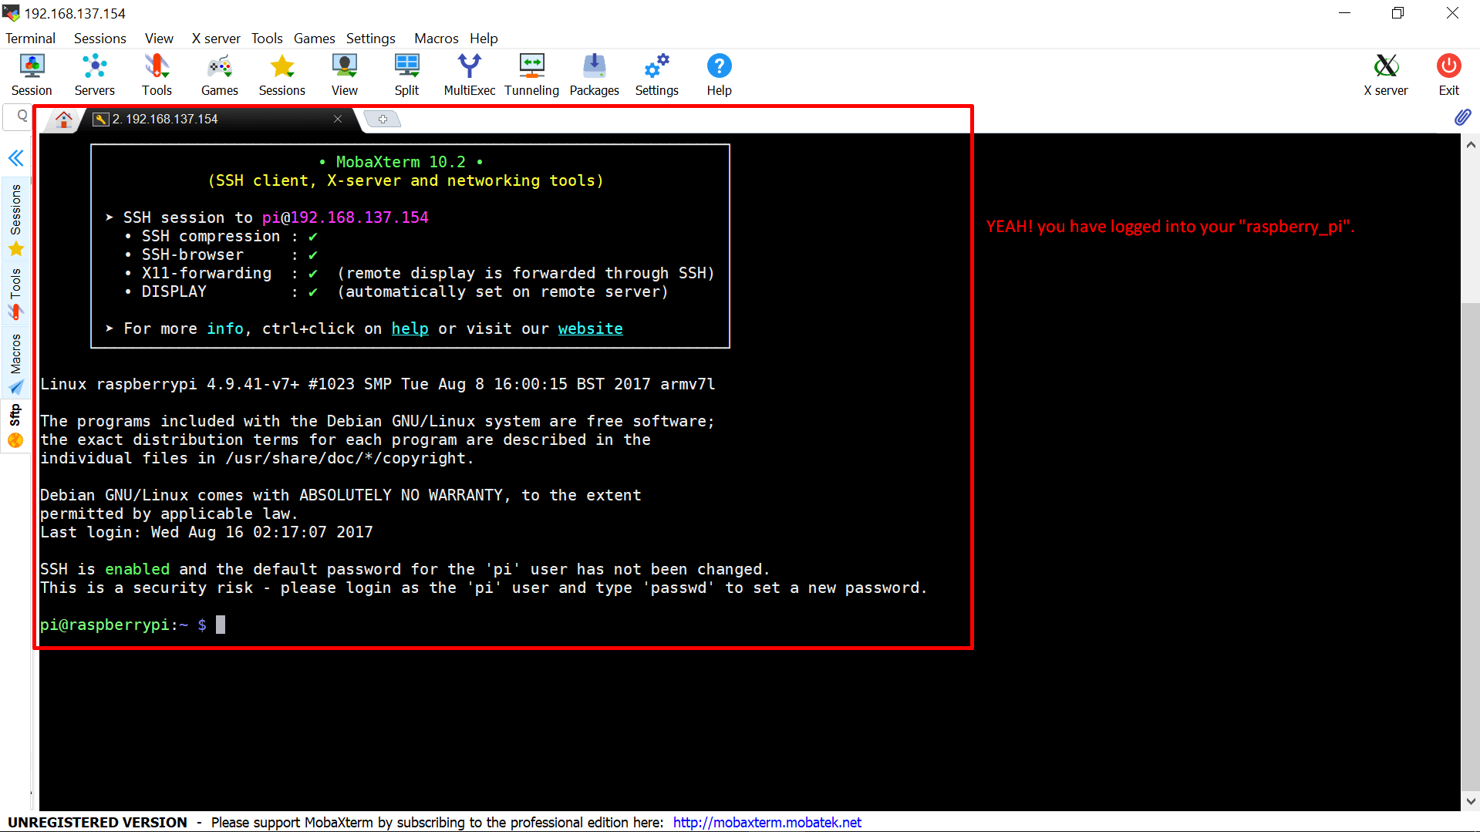The width and height of the screenshot is (1480, 832).
Task: Open the Sessions menu
Action: [x=99, y=39]
